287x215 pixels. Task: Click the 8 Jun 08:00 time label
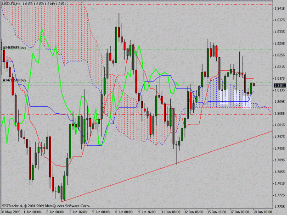(x=124, y=212)
